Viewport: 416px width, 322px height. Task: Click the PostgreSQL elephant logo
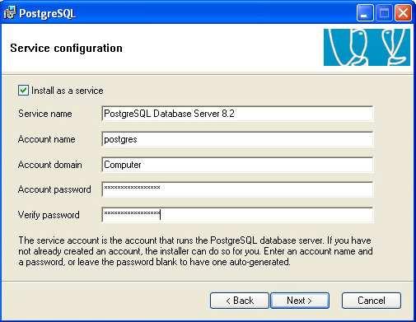[x=367, y=47]
